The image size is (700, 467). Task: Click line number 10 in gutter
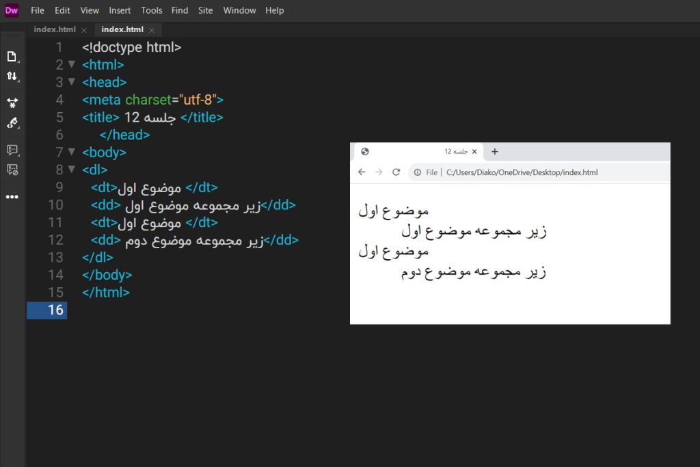[x=55, y=205]
